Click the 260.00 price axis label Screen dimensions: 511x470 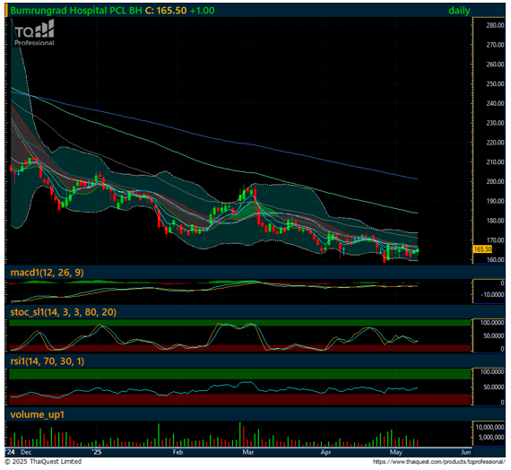495,65
